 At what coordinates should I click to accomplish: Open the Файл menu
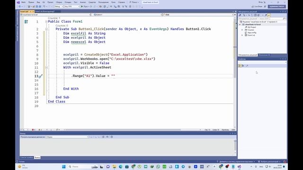point(23,2)
